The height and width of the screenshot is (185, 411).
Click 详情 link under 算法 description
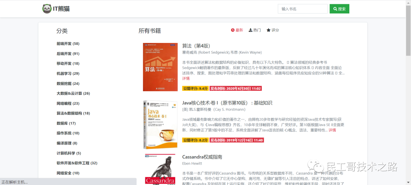point(186,79)
